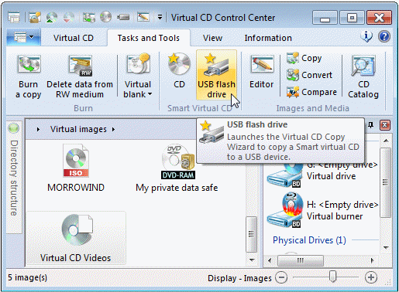This screenshot has width=399, height=292.
Task: Click the Display - Images status label
Action: 239,278
